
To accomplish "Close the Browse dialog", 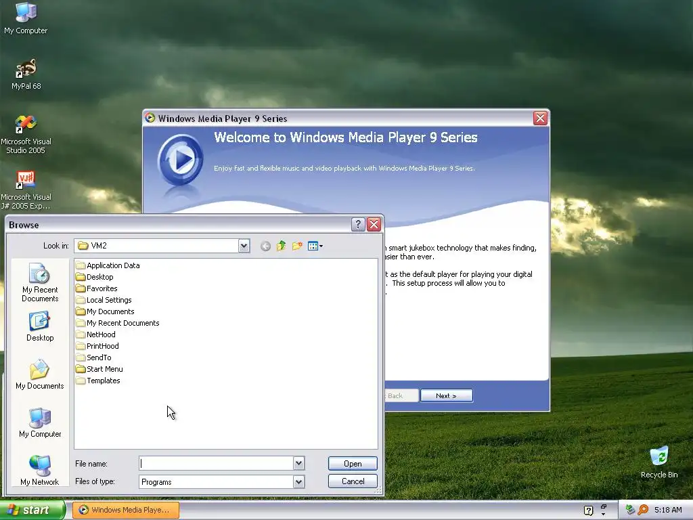I will point(374,225).
